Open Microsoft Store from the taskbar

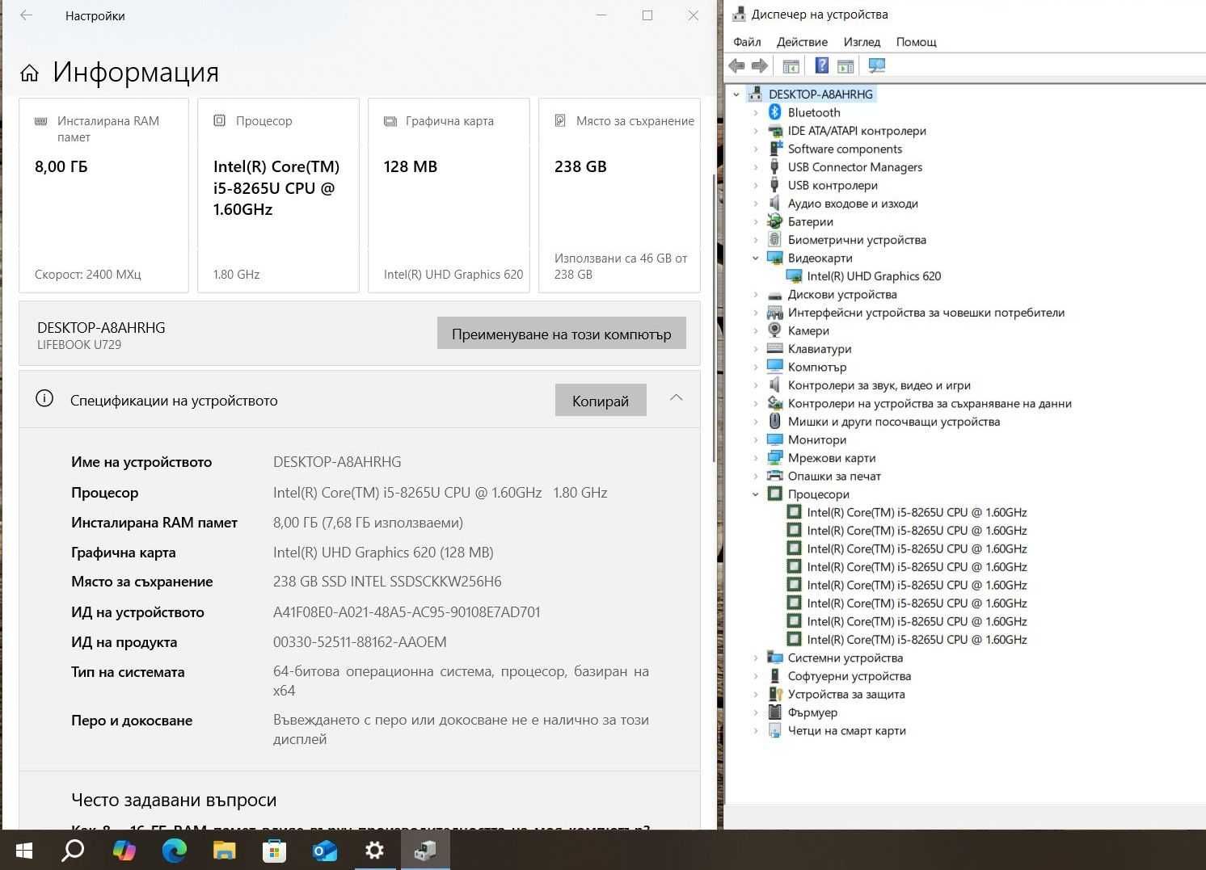pyautogui.click(x=274, y=850)
